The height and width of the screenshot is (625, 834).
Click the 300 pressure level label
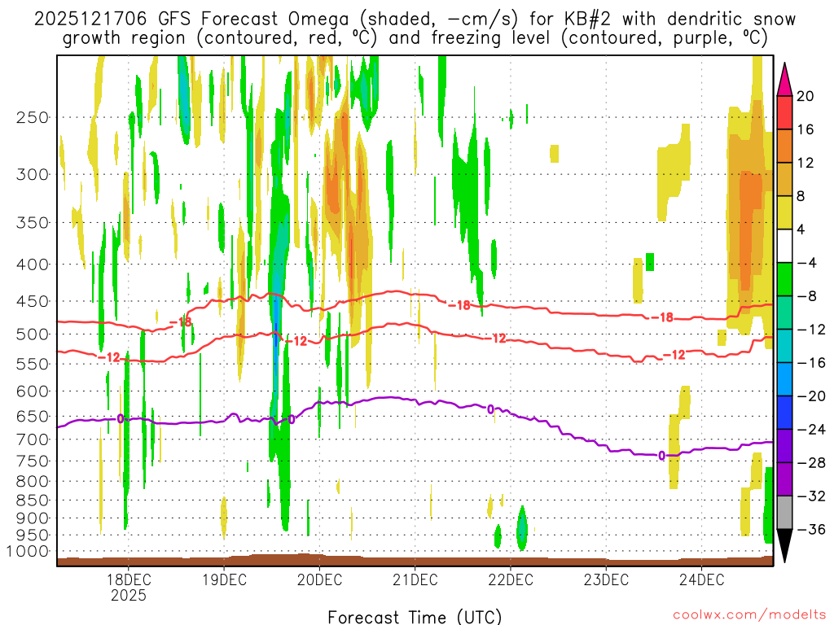click(x=33, y=174)
